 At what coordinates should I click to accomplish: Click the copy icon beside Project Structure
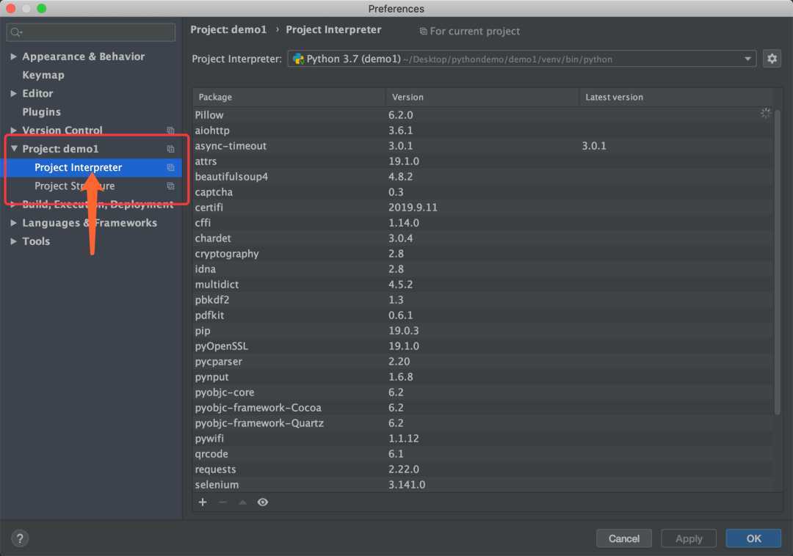tap(171, 186)
